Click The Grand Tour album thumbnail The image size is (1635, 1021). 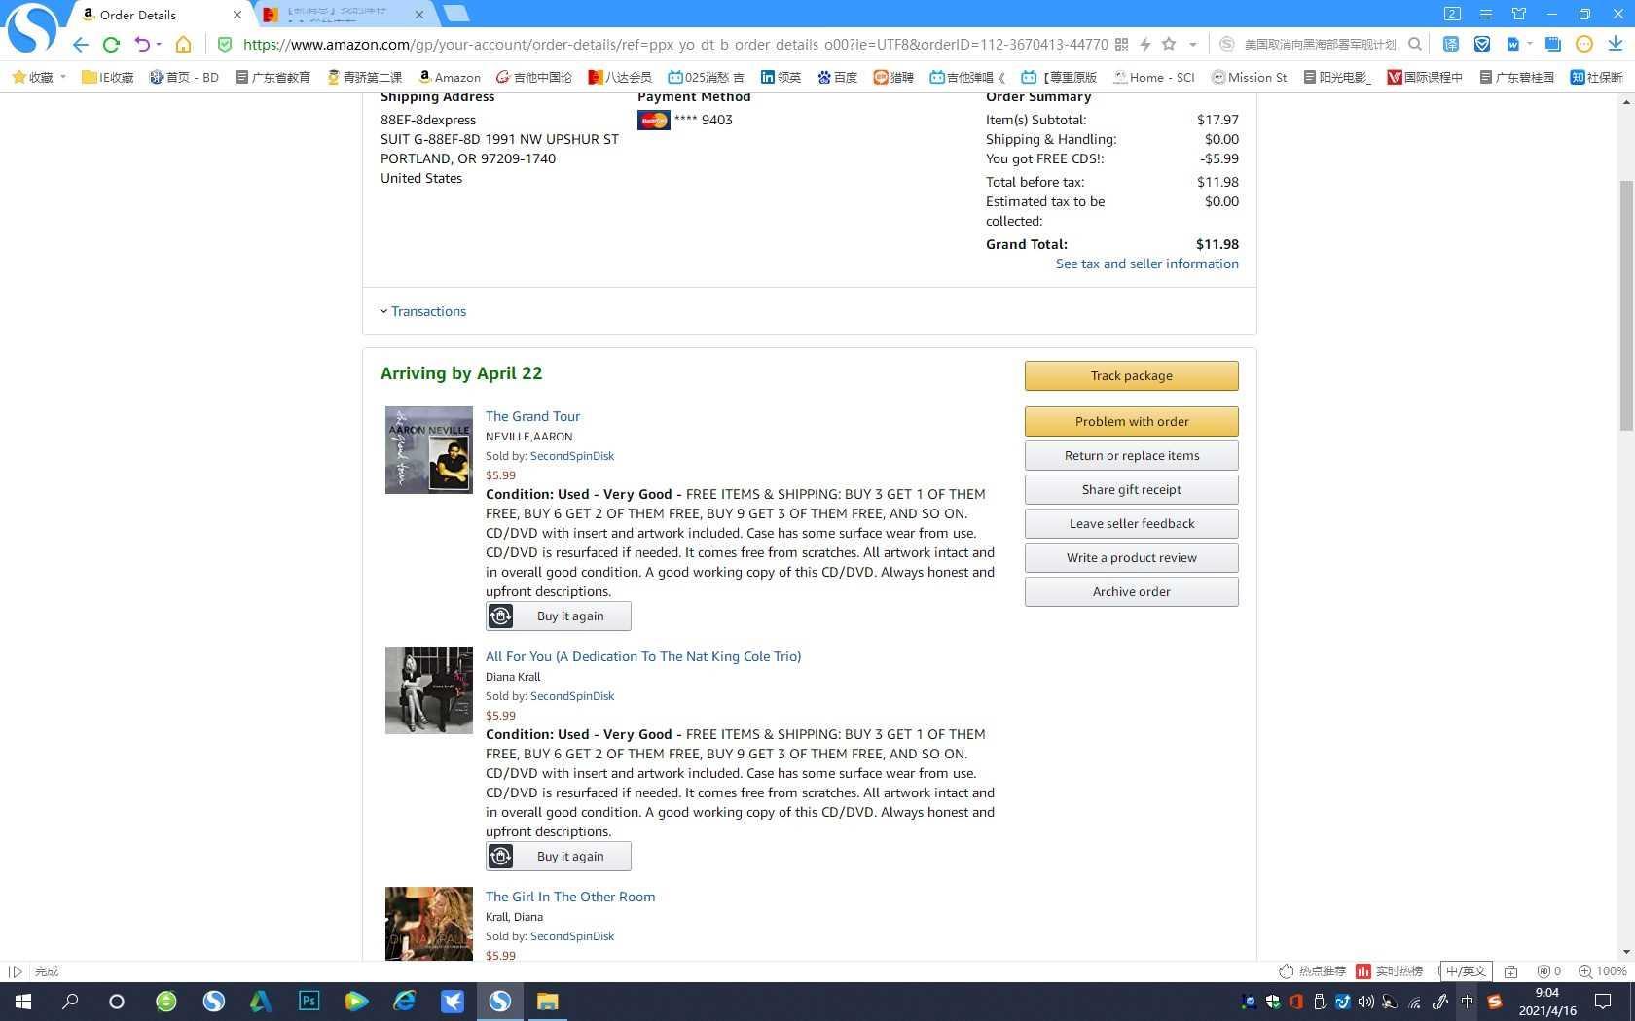[428, 450]
